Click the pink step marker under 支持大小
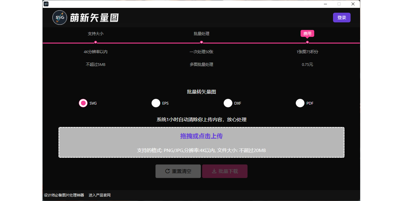This screenshot has height=201, width=403. coord(95,42)
